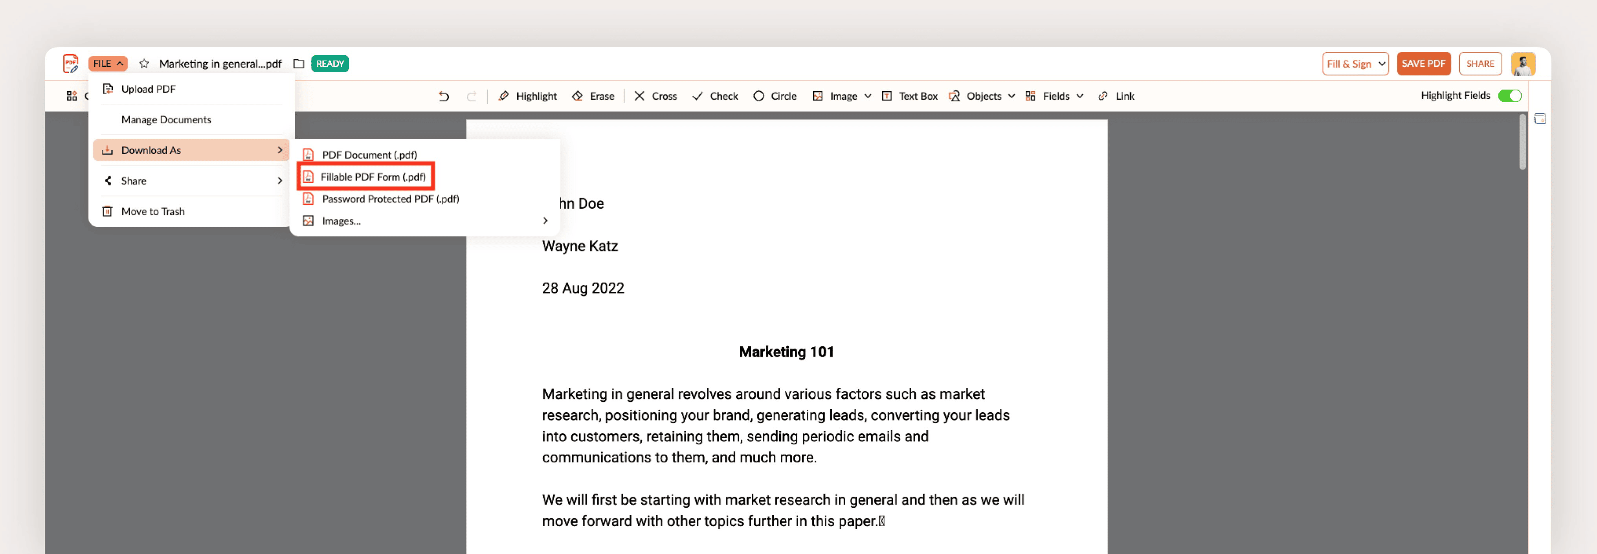Screen dimensions: 1597x554
Task: Click the redo arrow icon
Action: 471,96
